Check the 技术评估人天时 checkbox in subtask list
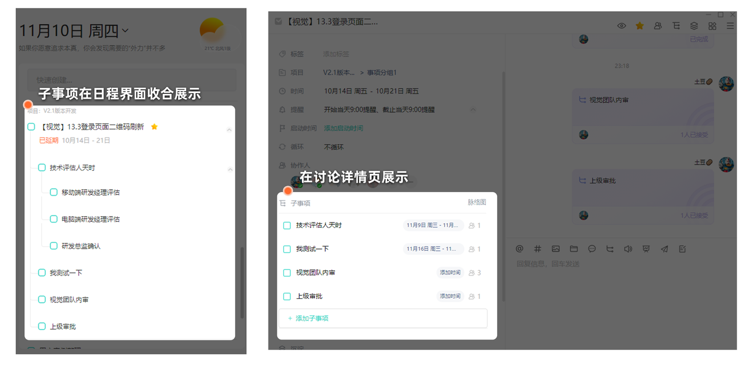The width and height of the screenshot is (752, 370). [287, 226]
